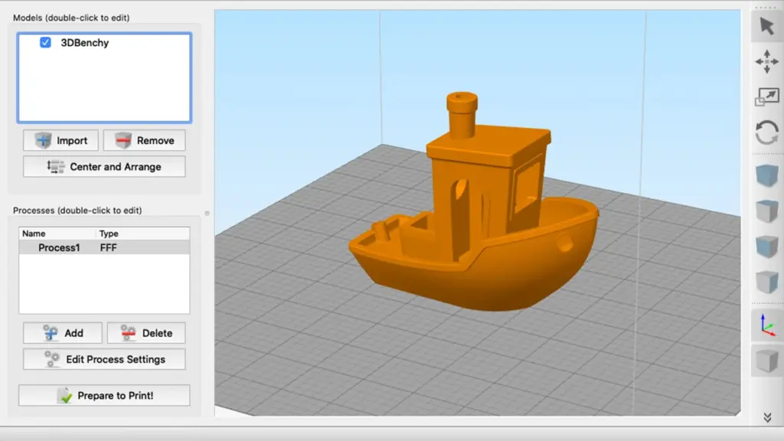The image size is (784, 441).
Task: Uncheck the 3DBenchy model checkbox
Action: (x=45, y=43)
